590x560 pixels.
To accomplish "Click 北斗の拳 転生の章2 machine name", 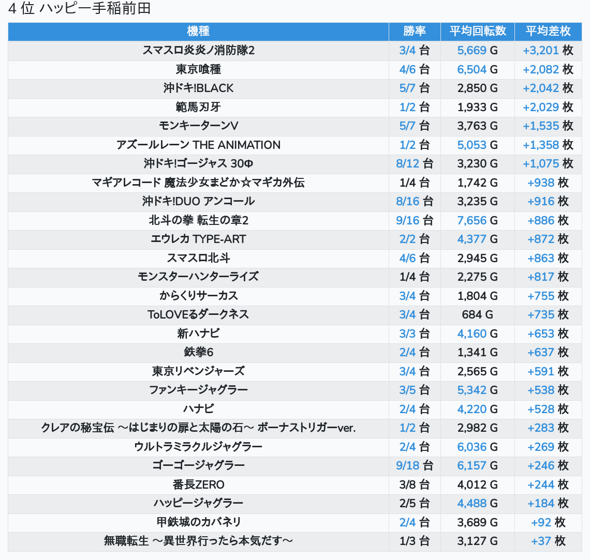I will (198, 220).
